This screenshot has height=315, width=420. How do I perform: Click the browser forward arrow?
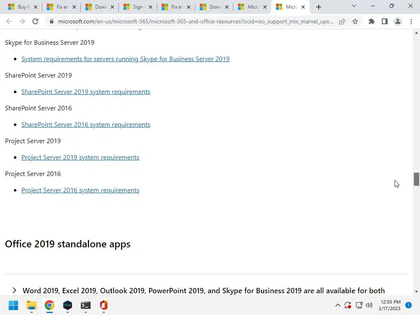tap(22, 21)
